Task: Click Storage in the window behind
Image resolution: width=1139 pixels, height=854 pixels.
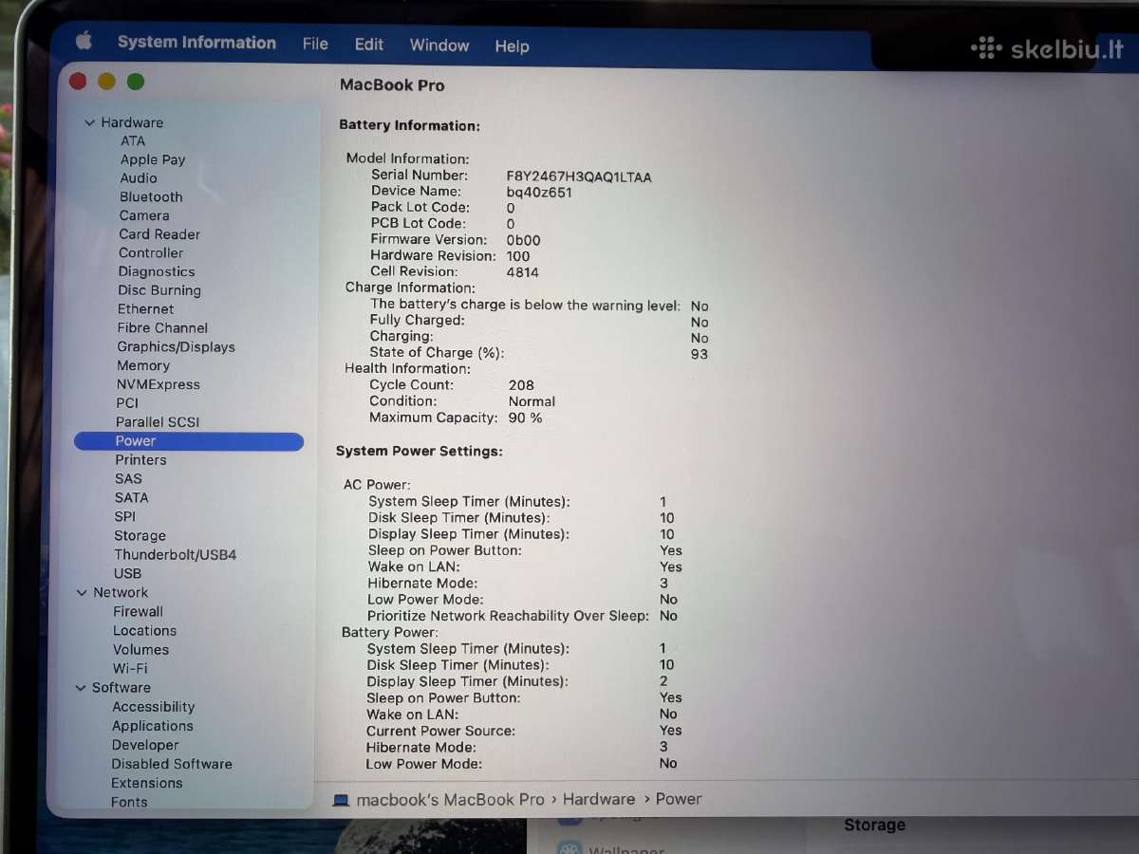Action: click(x=874, y=826)
